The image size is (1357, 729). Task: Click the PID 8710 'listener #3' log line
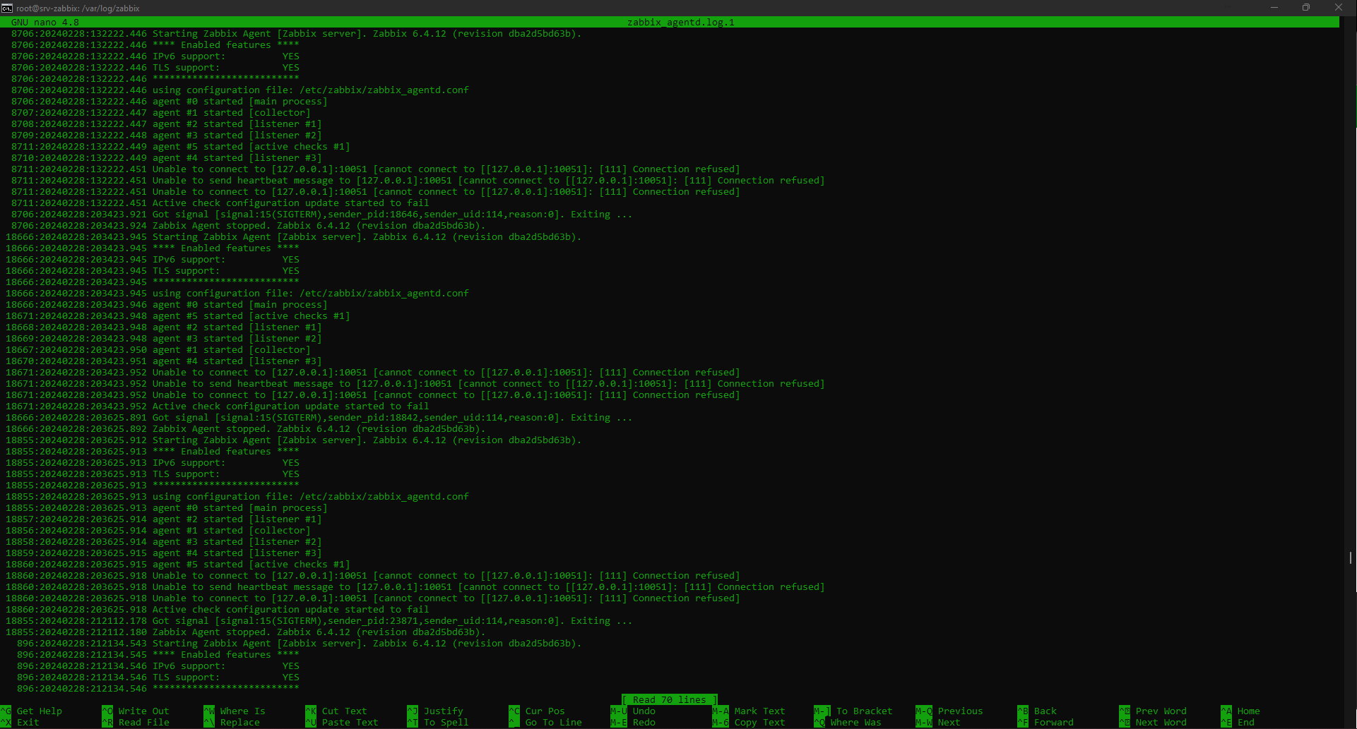[x=167, y=158]
